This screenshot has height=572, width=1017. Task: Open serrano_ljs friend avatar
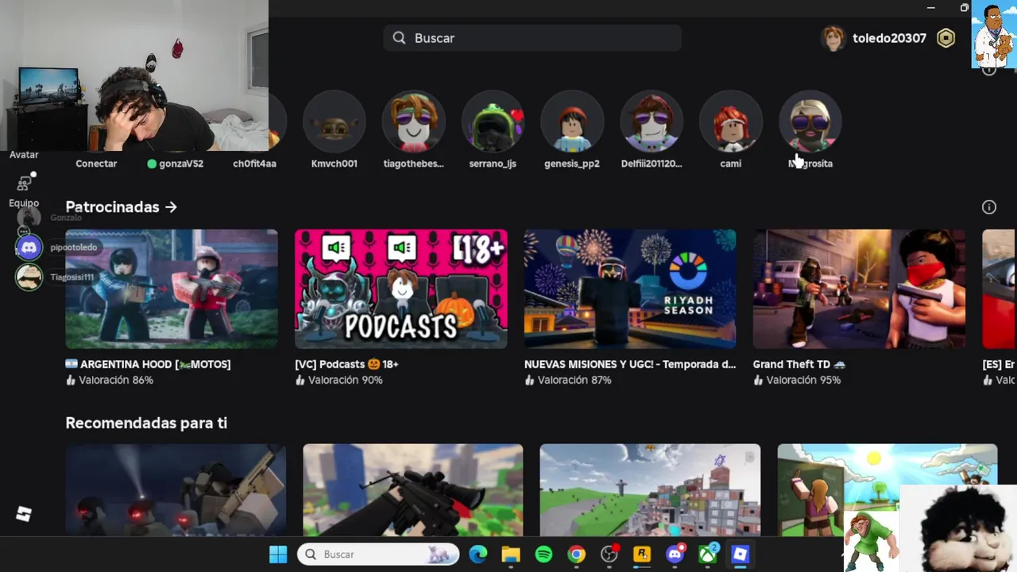(x=493, y=122)
